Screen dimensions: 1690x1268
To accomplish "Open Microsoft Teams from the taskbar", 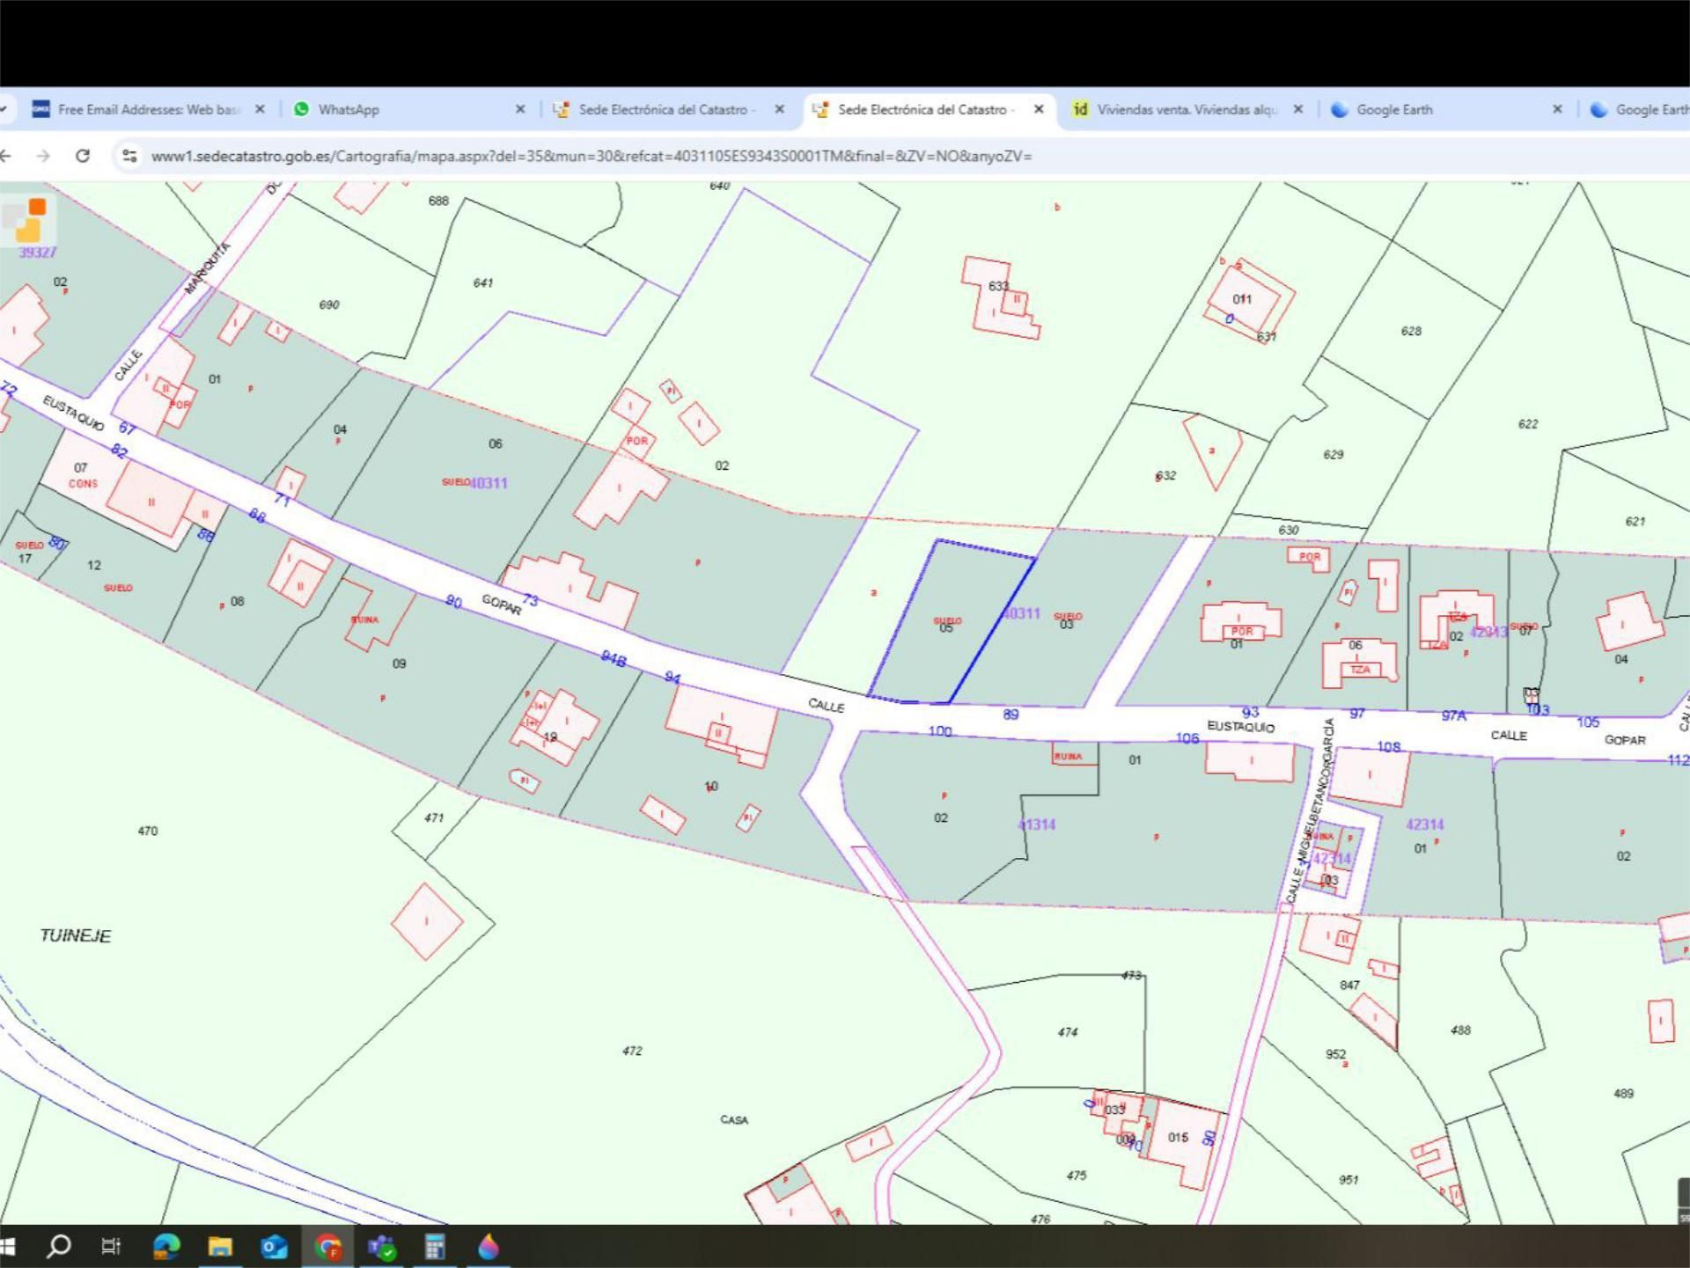I will tap(381, 1247).
